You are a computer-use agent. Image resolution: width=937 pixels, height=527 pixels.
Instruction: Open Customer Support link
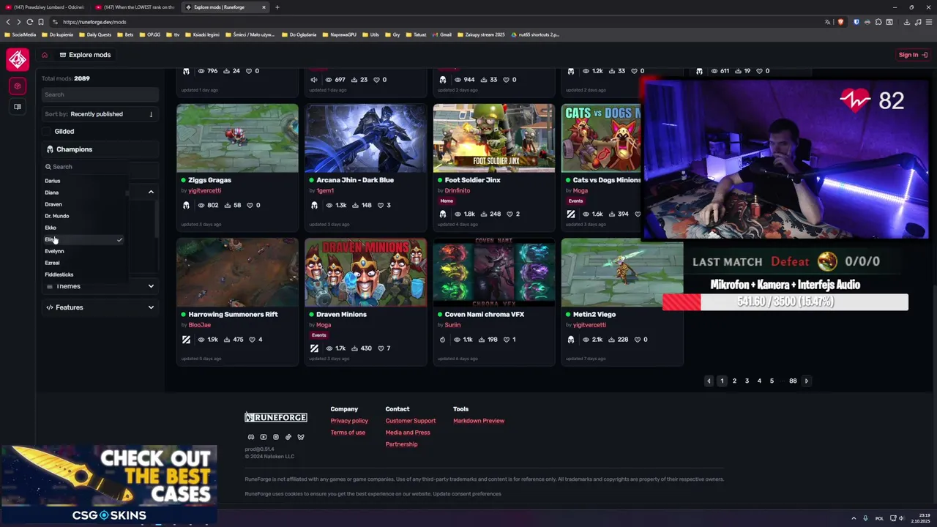(411, 421)
